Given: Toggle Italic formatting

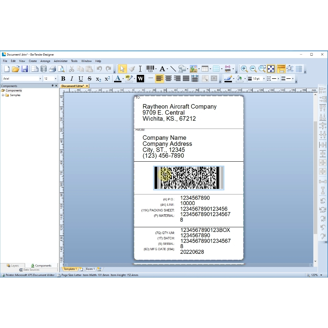Looking at the screenshot, I should [72, 79].
